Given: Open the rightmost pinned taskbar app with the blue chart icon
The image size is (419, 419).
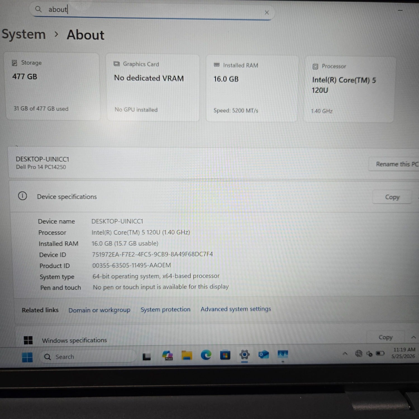Looking at the screenshot, I should 283,354.
